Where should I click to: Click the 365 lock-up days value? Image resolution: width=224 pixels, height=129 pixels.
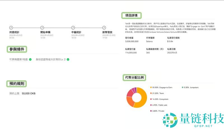(148, 53)
